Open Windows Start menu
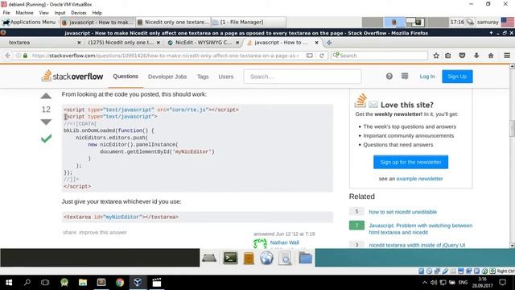The height and width of the screenshot is (290, 515). (9, 283)
